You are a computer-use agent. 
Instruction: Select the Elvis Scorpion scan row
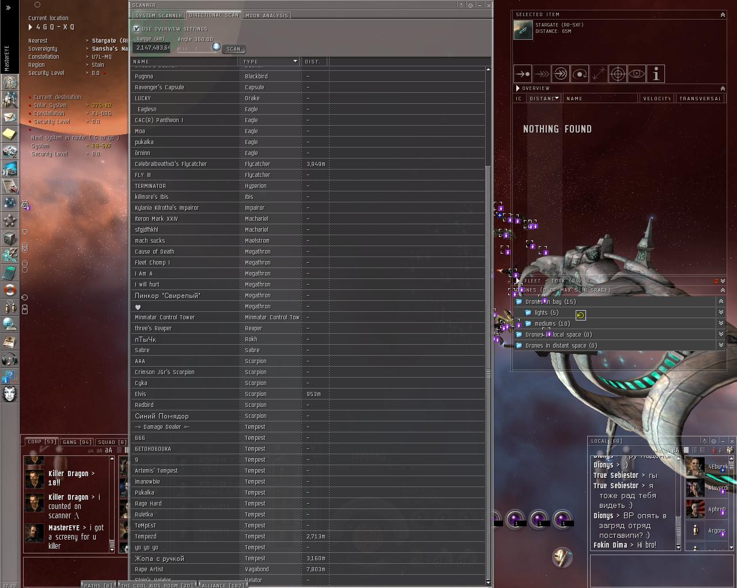coord(308,394)
